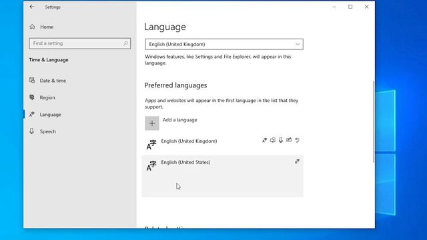Open Region settings
Viewport: 427px width, 240px height.
click(47, 97)
